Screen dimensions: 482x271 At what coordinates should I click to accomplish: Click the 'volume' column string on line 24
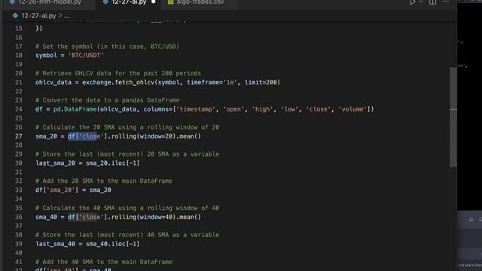pos(352,109)
